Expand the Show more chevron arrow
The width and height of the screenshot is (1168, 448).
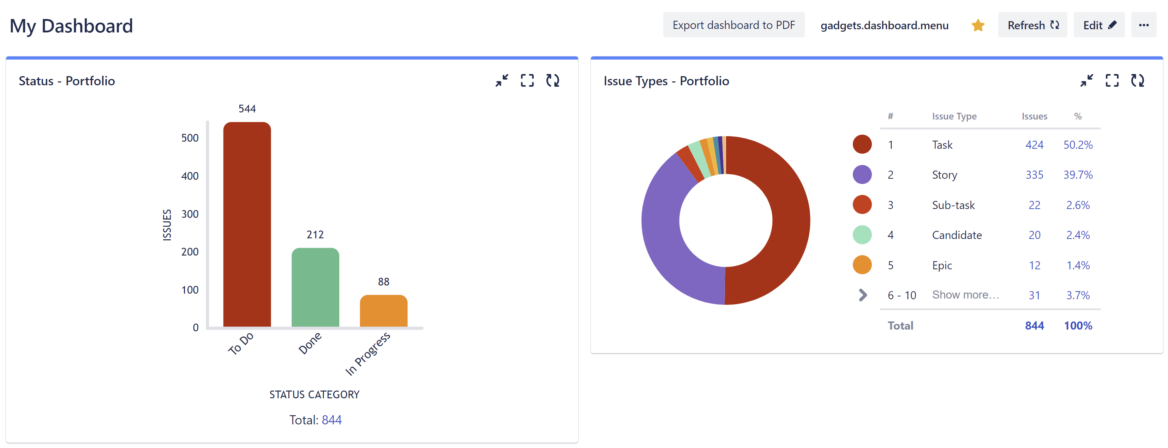coord(862,295)
